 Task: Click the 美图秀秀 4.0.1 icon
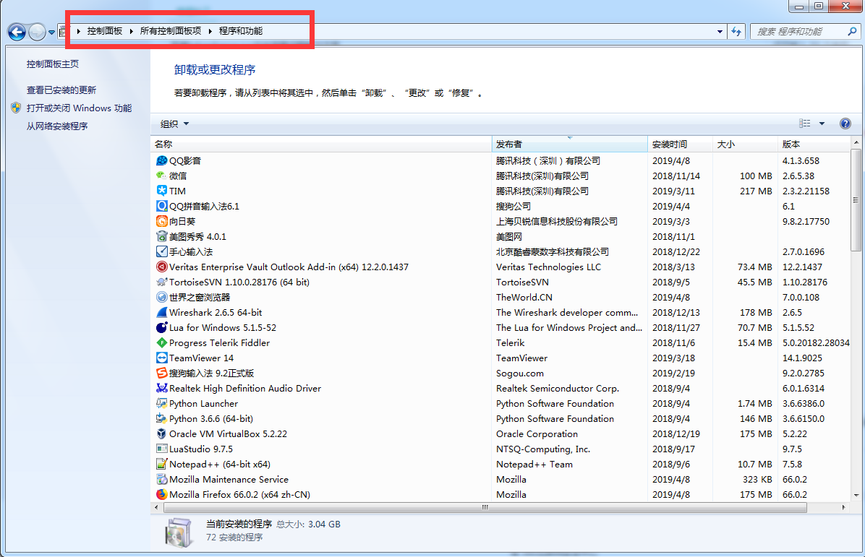tap(161, 236)
